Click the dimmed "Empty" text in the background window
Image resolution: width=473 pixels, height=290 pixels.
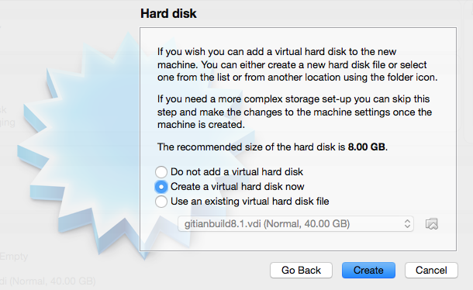(14, 257)
